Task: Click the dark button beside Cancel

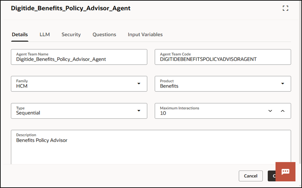Action: 272,176
